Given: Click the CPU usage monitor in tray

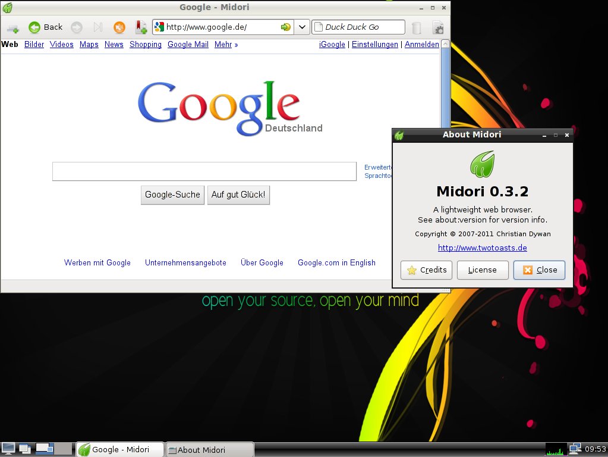Looking at the screenshot, I should coord(556,449).
